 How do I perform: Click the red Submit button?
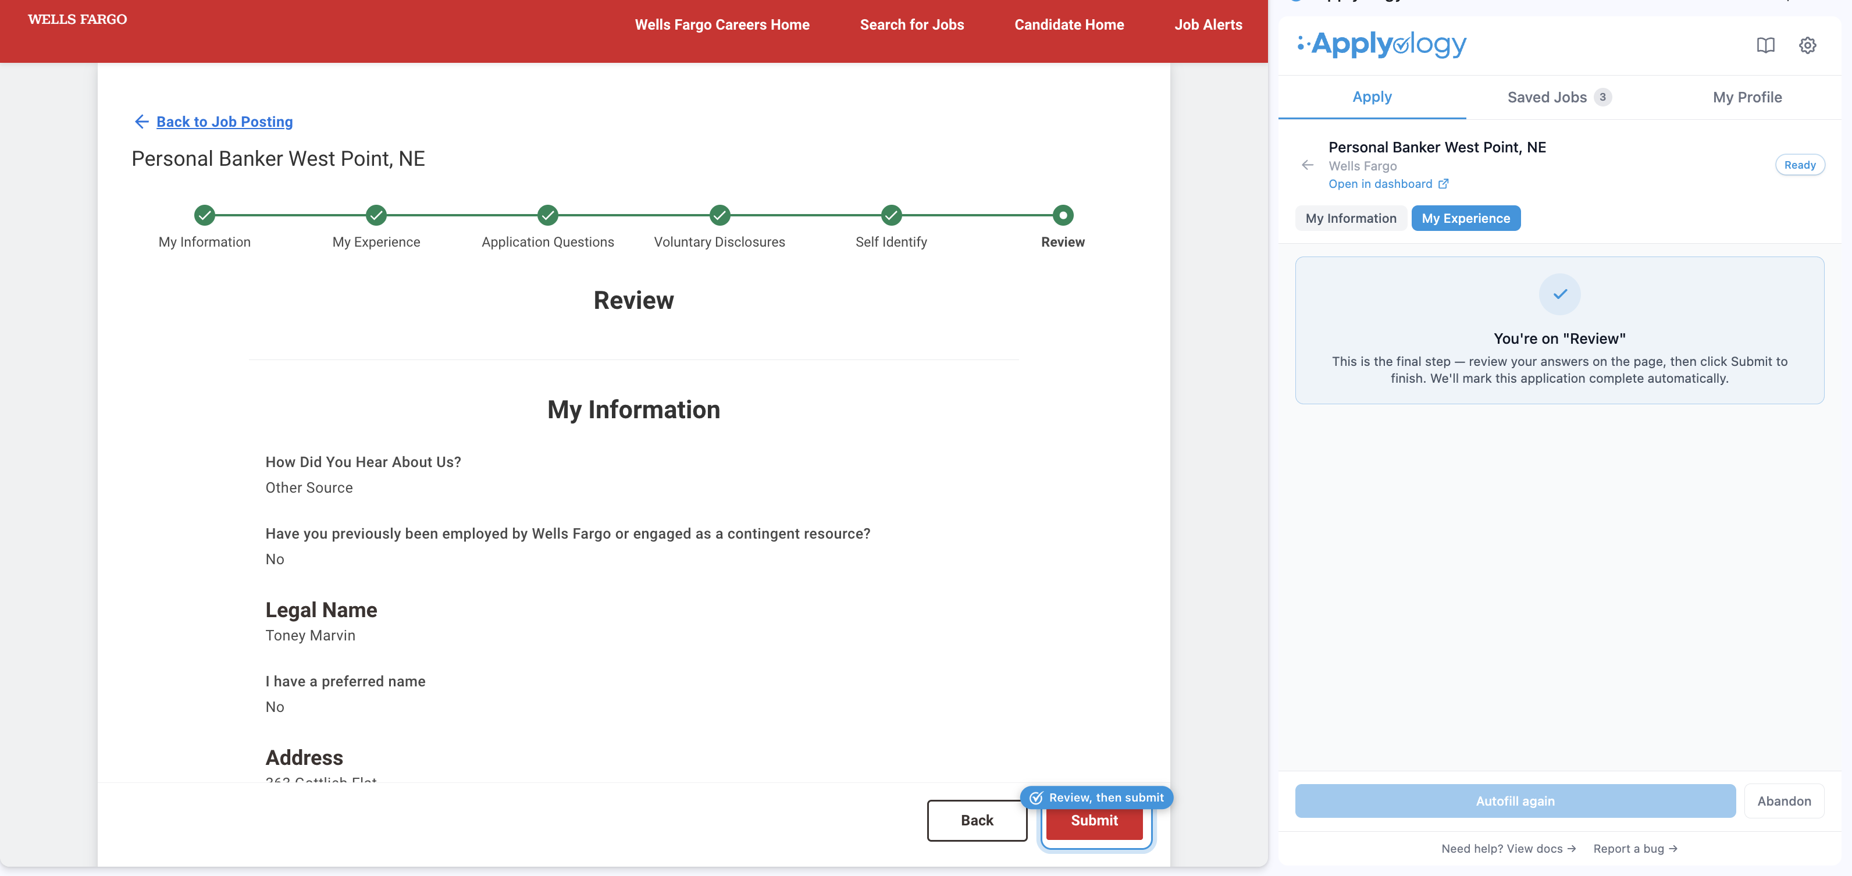point(1094,821)
